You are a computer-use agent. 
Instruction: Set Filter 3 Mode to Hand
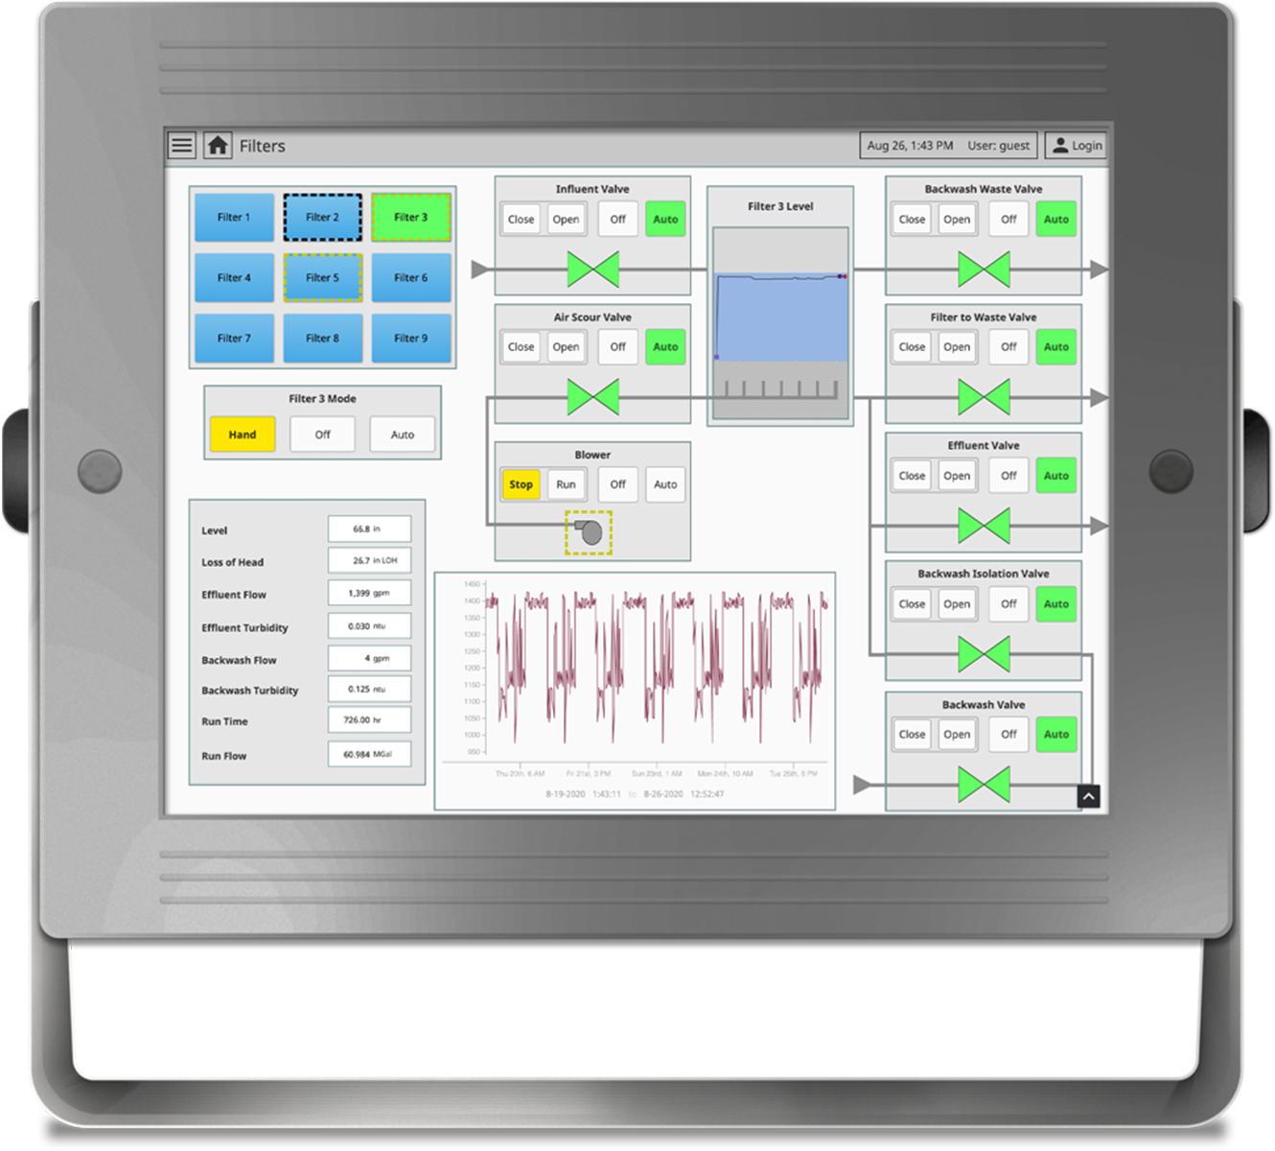click(x=242, y=434)
